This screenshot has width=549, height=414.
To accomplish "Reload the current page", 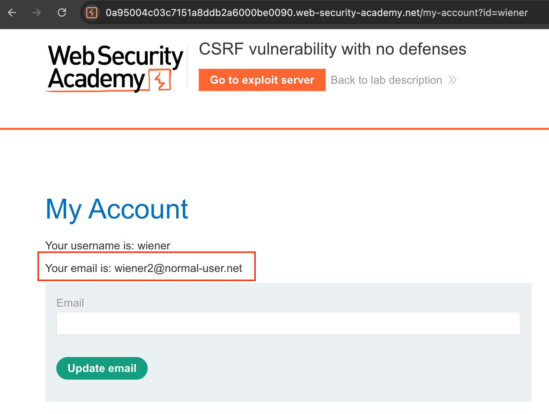I will click(x=62, y=13).
